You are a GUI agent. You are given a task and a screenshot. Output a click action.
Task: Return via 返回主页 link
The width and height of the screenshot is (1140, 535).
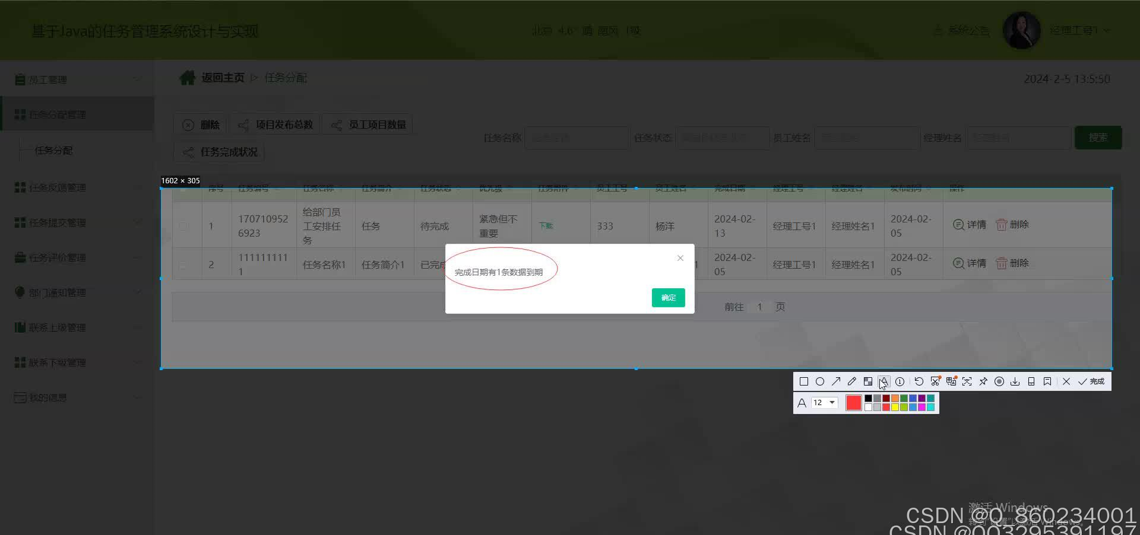coord(223,78)
